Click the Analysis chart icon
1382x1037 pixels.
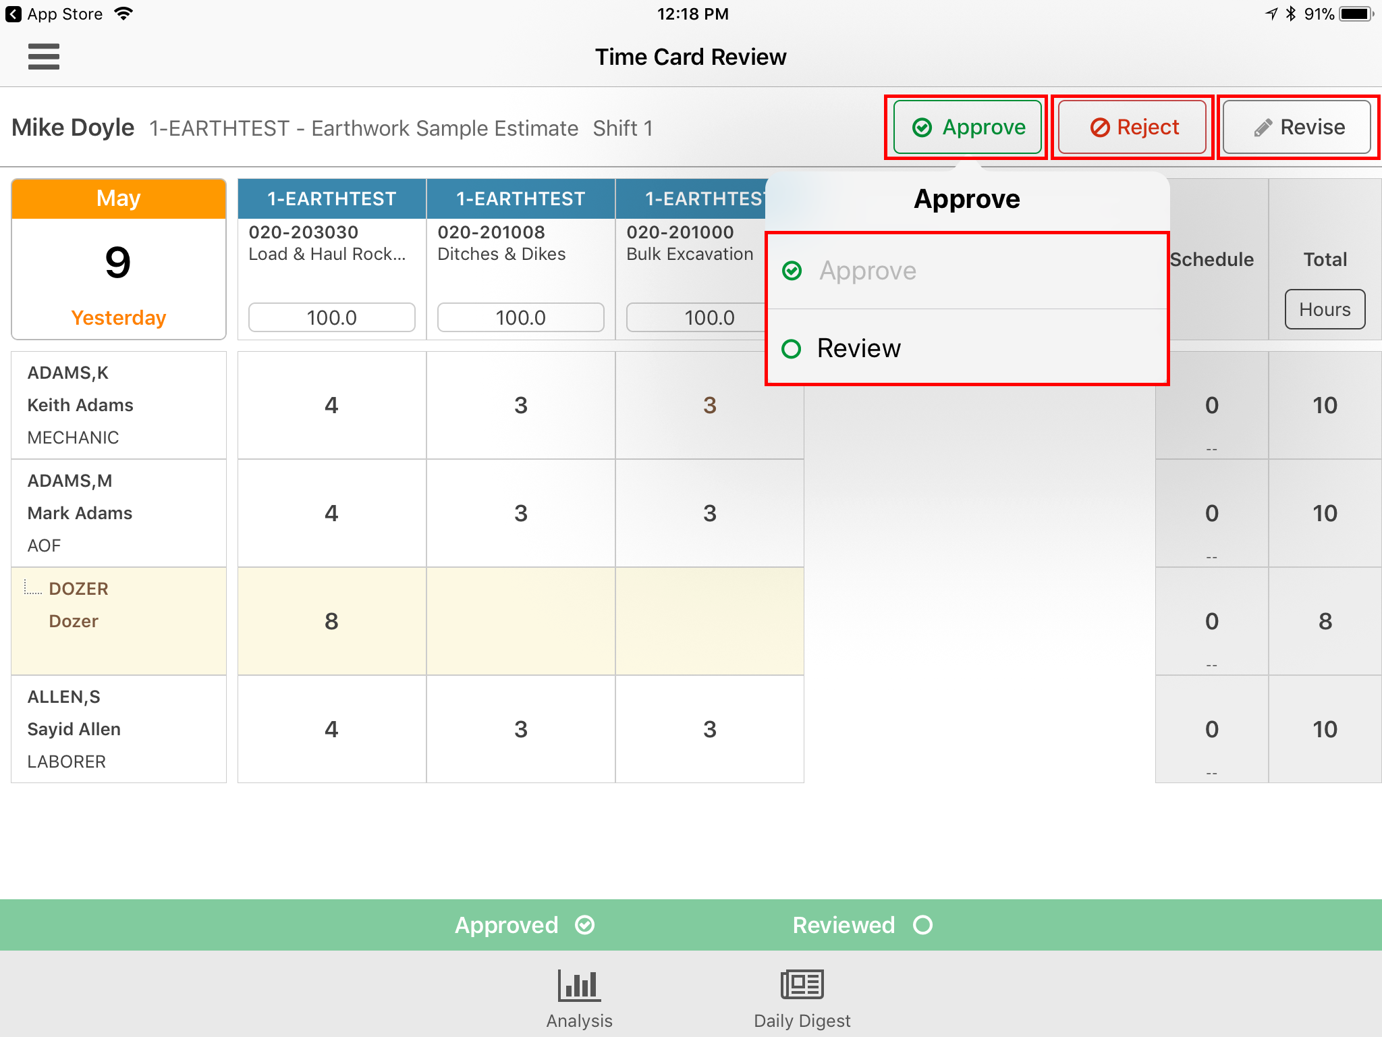coord(578,986)
